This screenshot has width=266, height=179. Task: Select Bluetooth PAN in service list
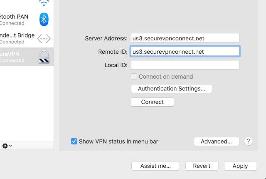click(x=27, y=20)
